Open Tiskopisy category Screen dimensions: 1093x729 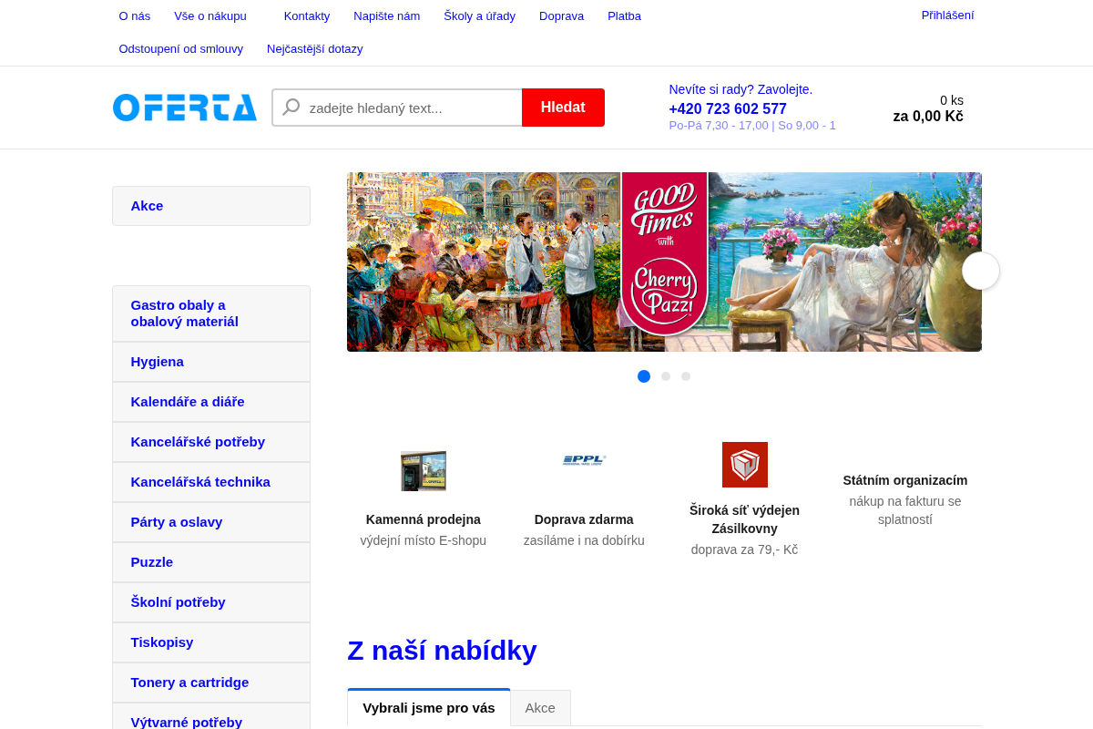pyautogui.click(x=211, y=642)
